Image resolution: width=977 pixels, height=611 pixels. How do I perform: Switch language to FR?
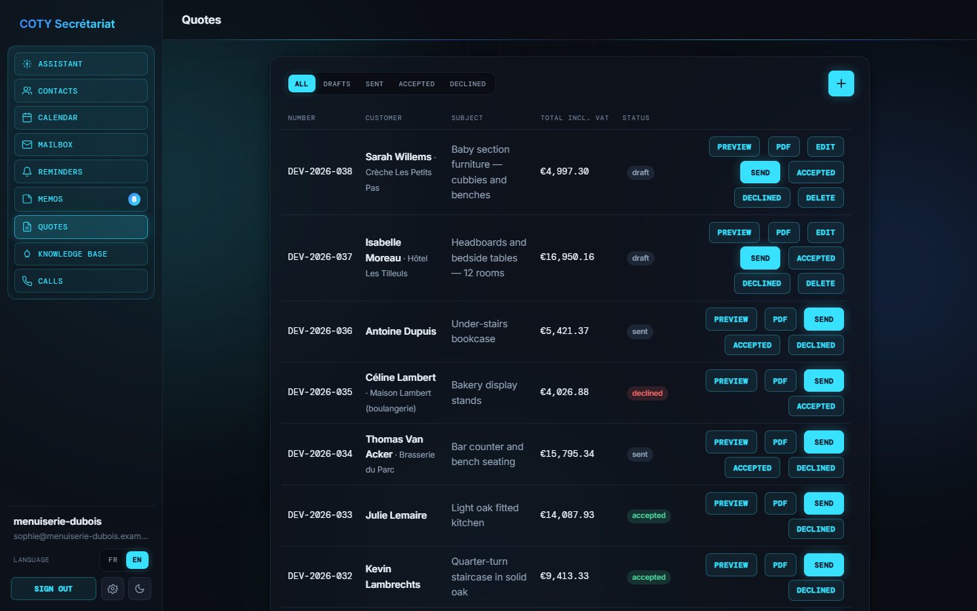113,560
